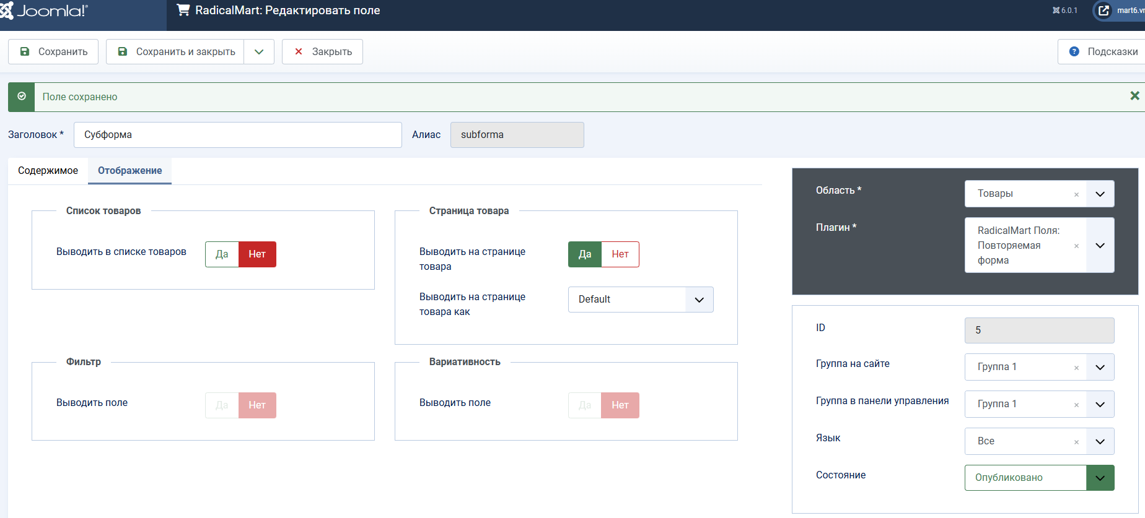Viewport: 1145px width, 518px height.
Task: Remove the 'Группа на сайте' value
Action: pos(1076,368)
